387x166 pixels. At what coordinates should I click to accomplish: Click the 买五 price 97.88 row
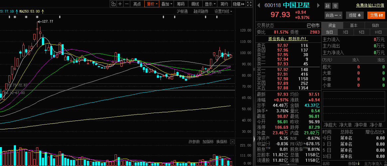(x=288, y=88)
